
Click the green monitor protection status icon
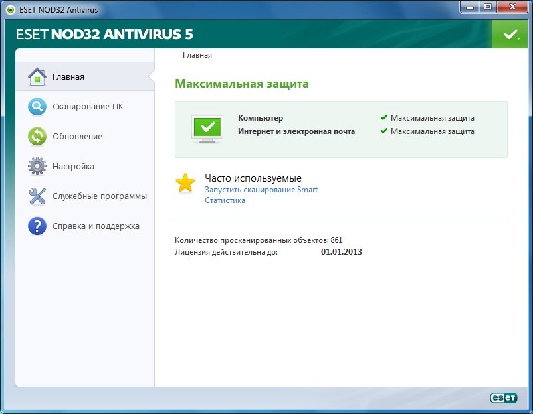click(207, 129)
